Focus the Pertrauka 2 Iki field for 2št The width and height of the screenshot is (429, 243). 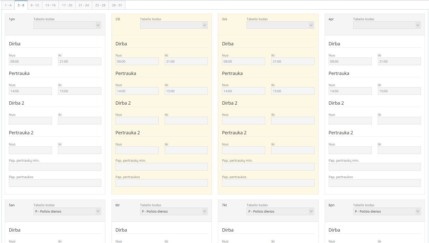[186, 150]
